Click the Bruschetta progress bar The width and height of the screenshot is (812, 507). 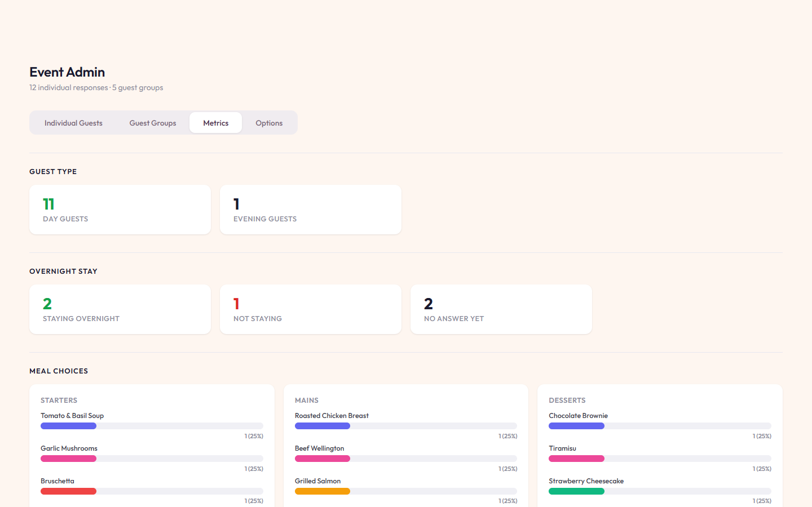[x=152, y=491]
